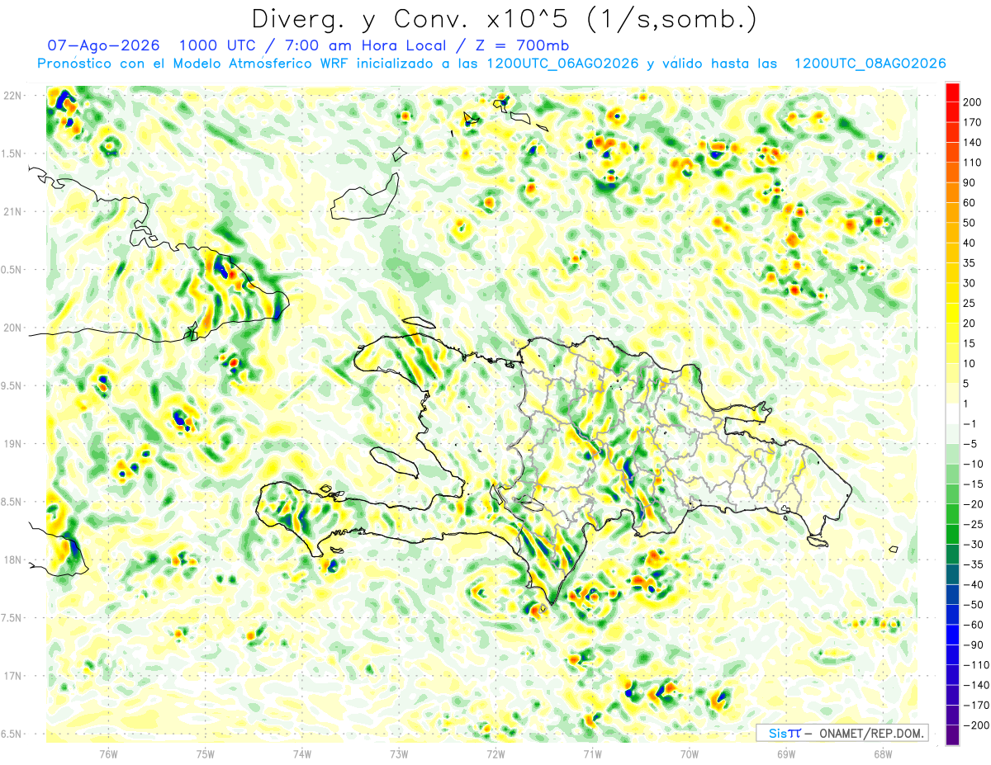The height and width of the screenshot is (765, 991).
Task: Click the '74W' longitude label
Action: [x=302, y=754]
